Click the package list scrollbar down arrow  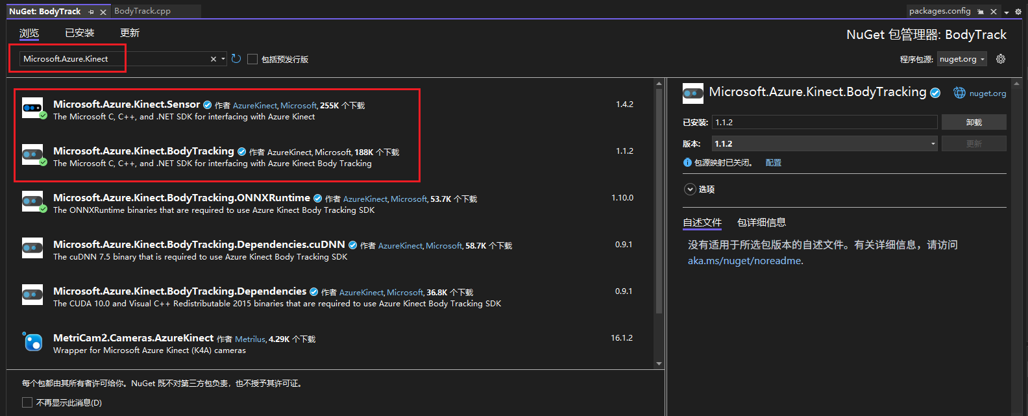(659, 363)
